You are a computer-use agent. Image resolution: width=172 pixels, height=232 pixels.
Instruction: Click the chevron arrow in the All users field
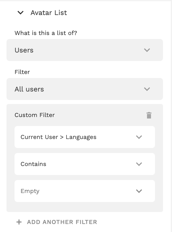(147, 89)
